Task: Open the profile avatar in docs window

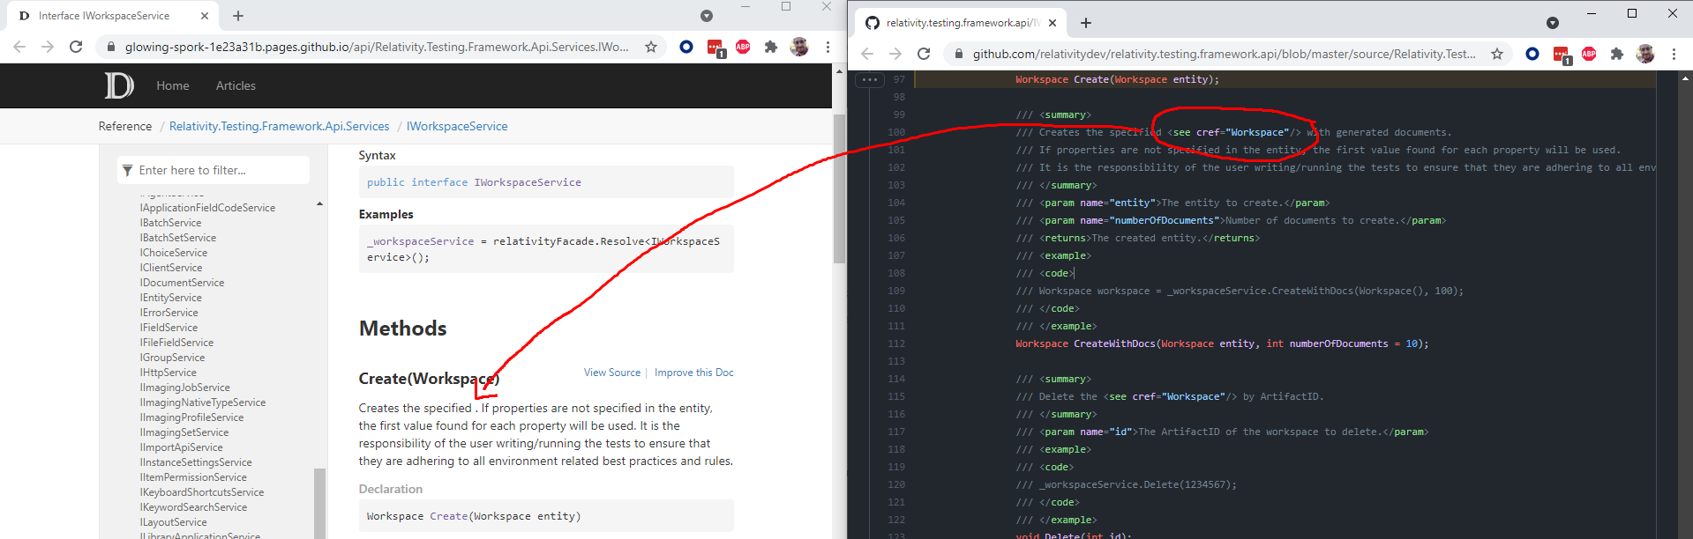Action: (799, 47)
